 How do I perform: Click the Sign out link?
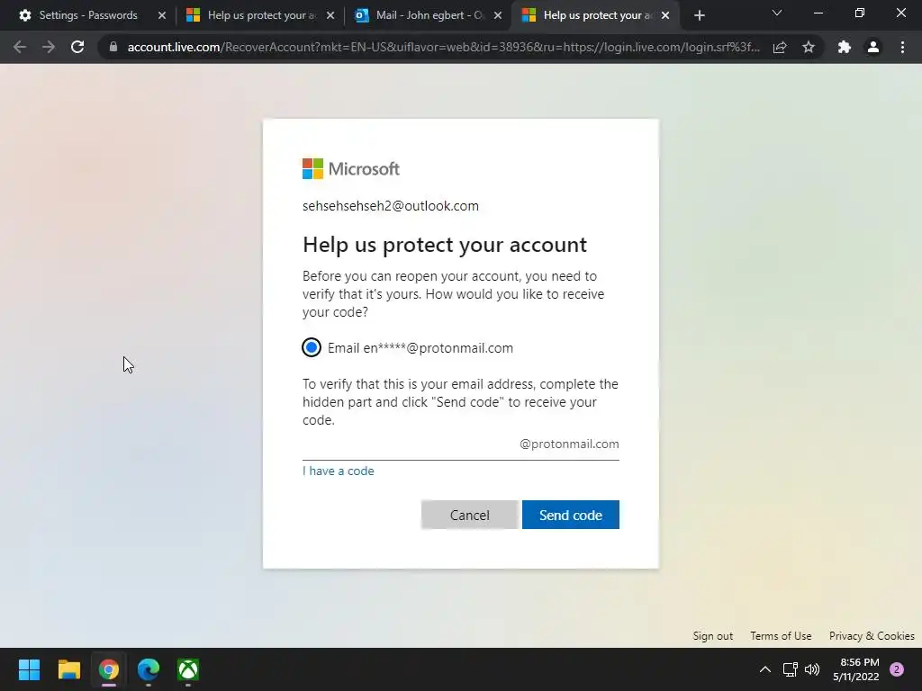(x=713, y=636)
